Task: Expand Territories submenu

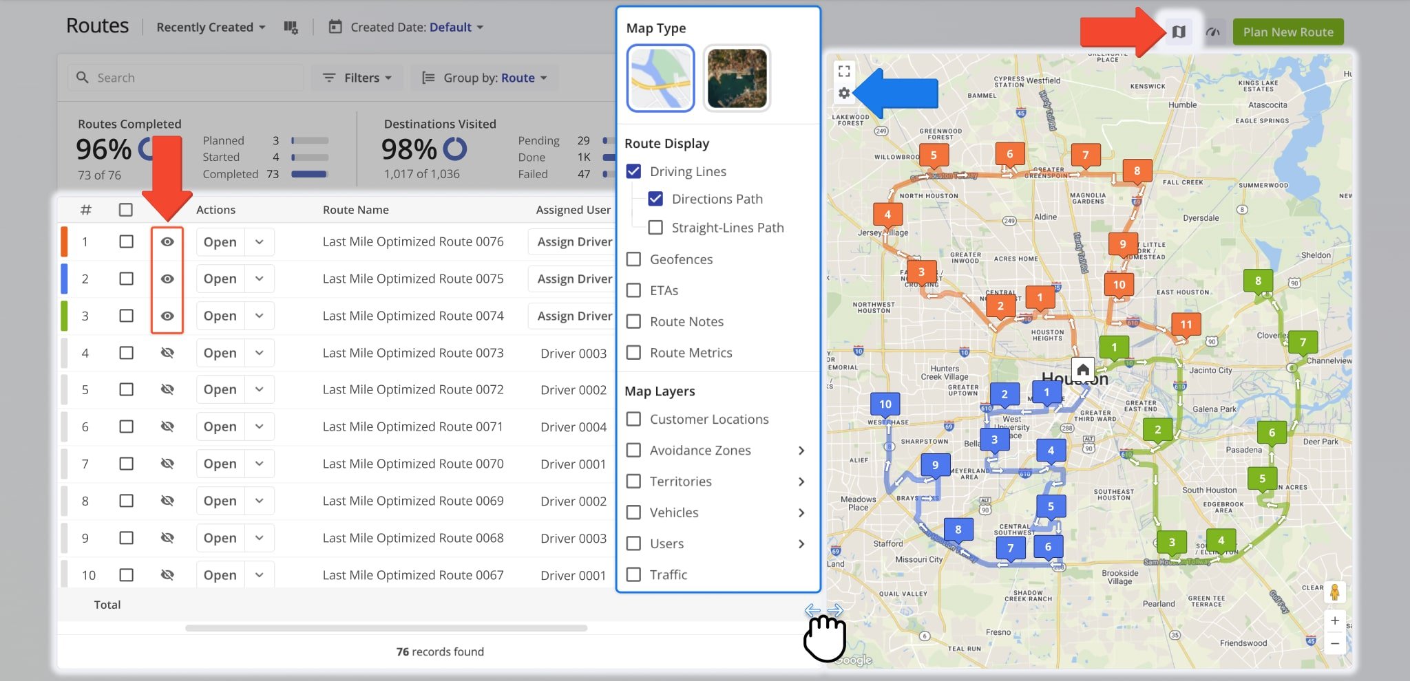Action: [x=801, y=482]
